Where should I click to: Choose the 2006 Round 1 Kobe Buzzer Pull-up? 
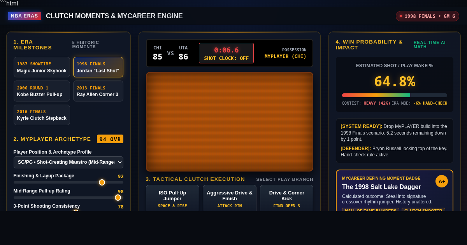point(42,91)
